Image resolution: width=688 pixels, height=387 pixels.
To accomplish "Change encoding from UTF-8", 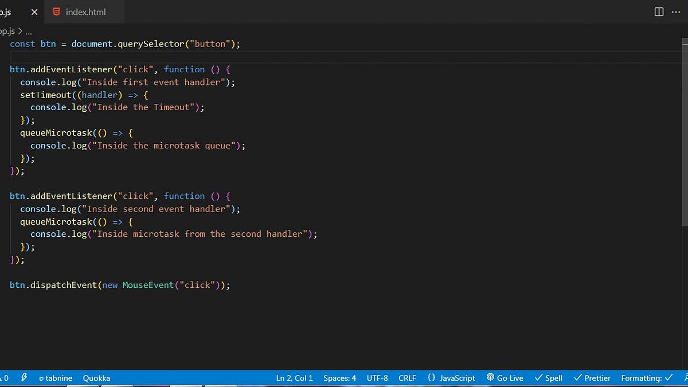I will tap(377, 378).
